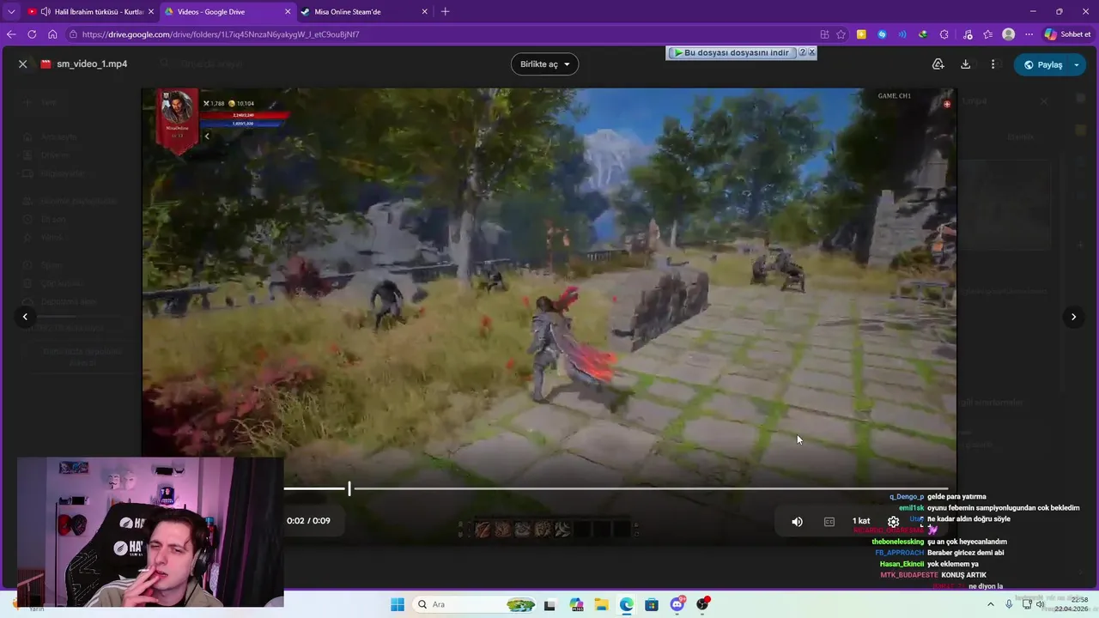Open the tab actions dropdown
The image size is (1099, 618).
click(11, 12)
